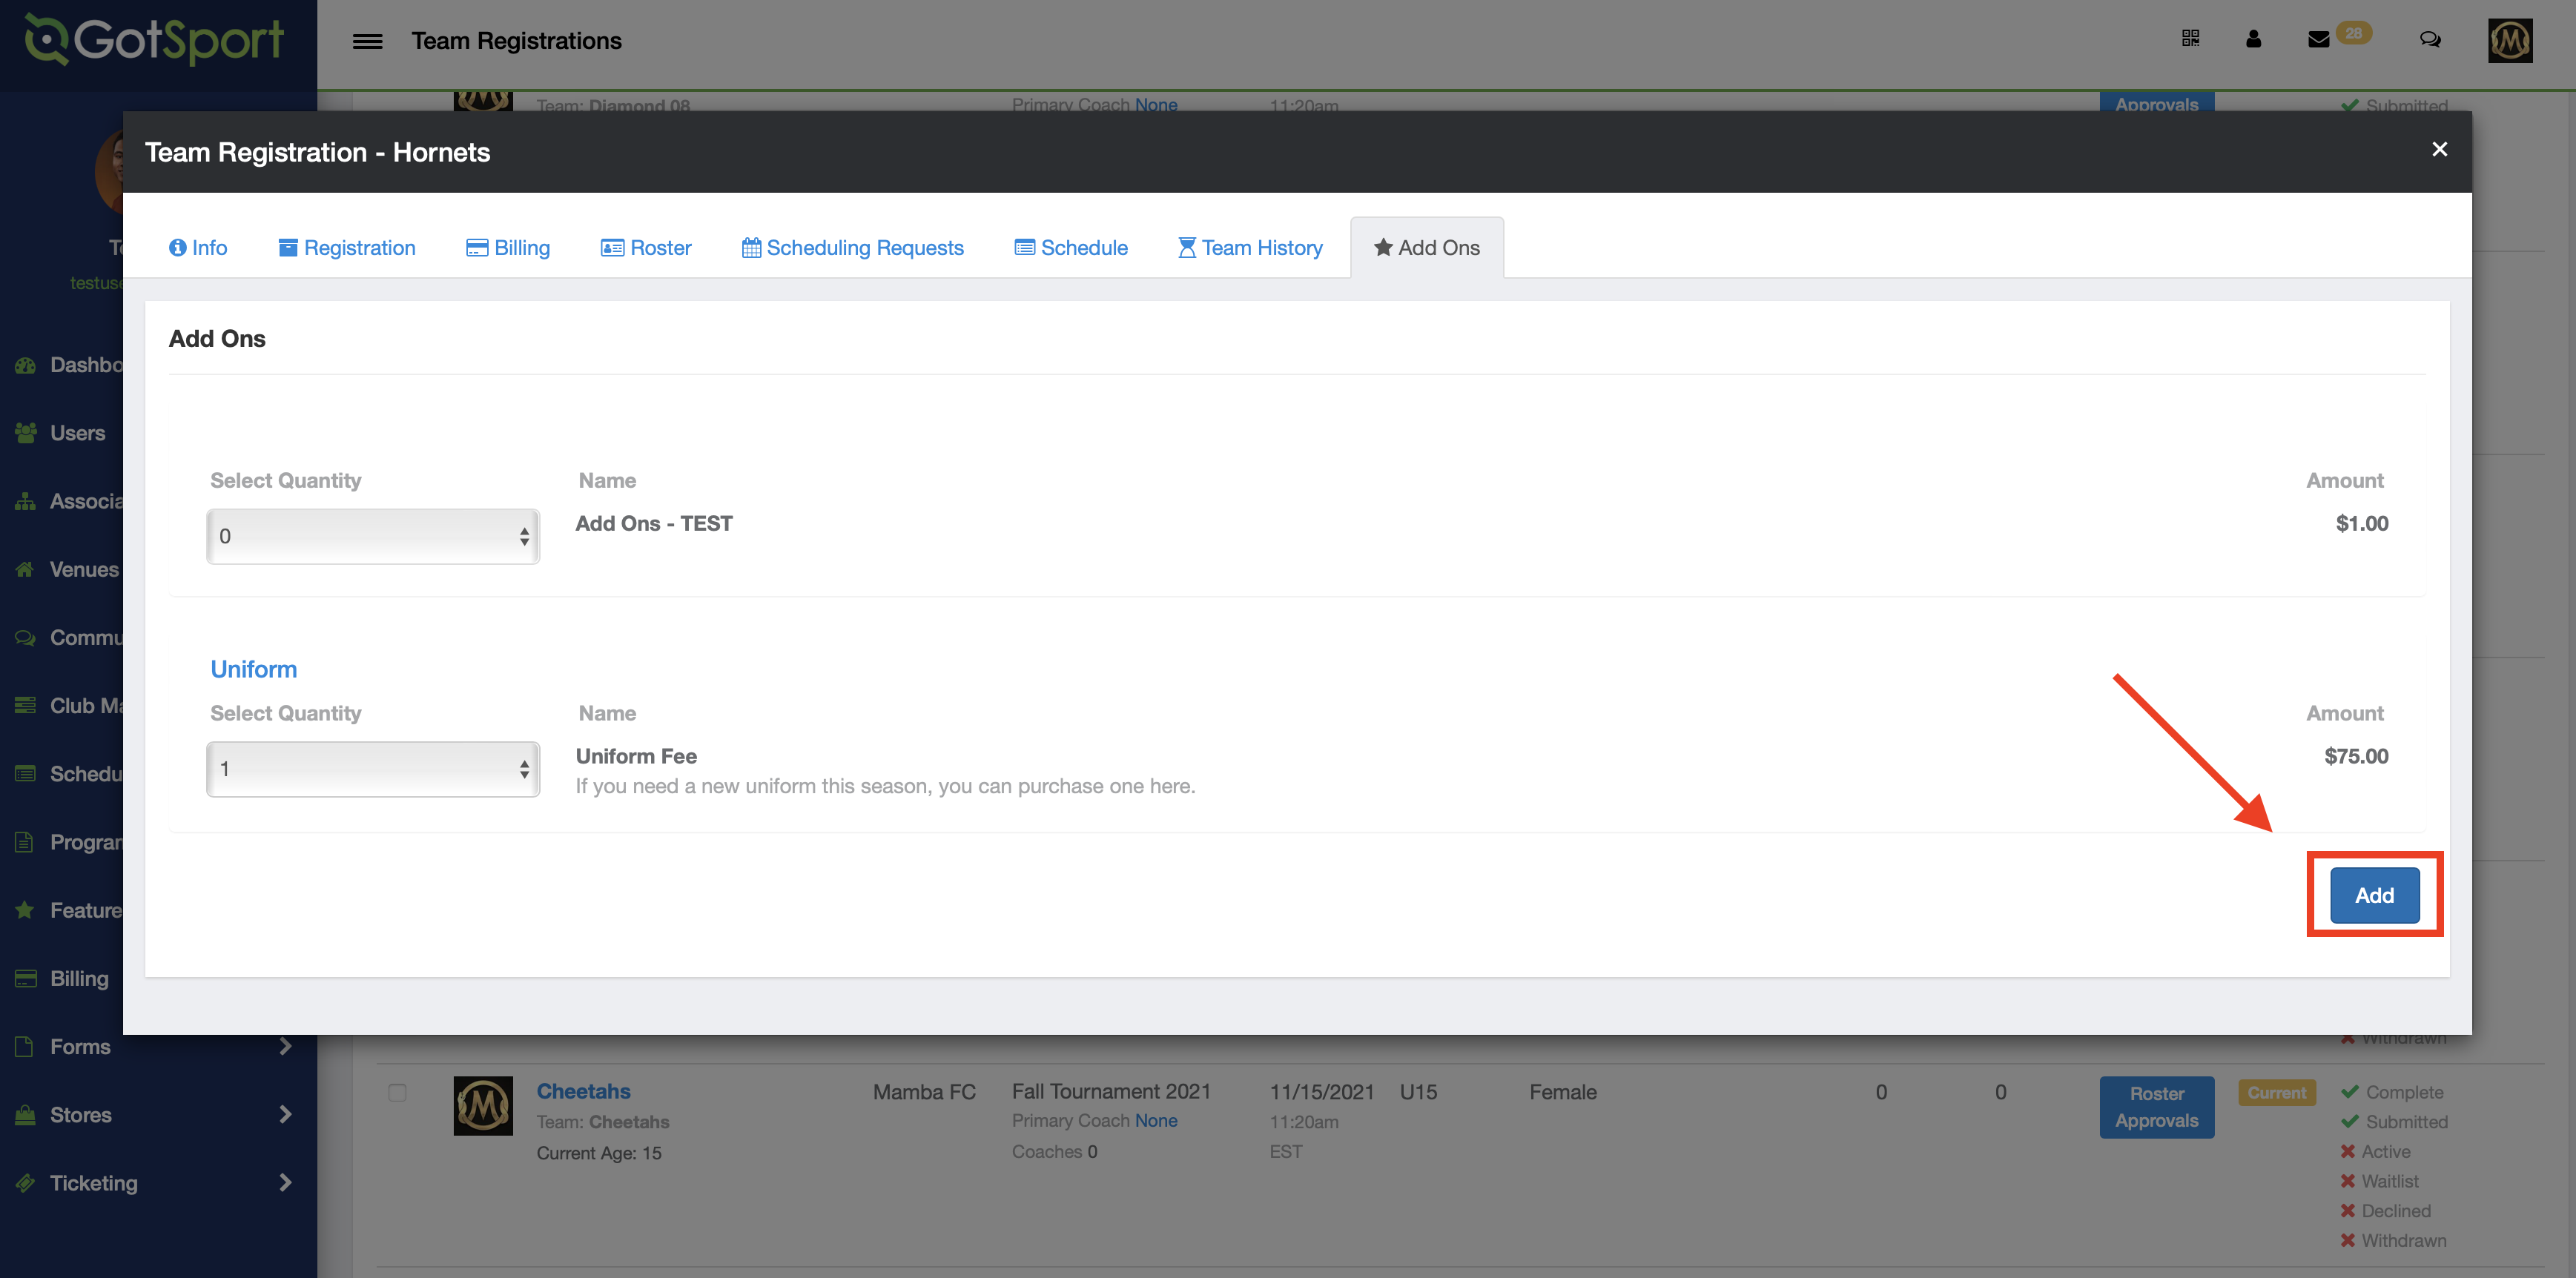
Task: Click the Associations sidebar icon
Action: (25, 501)
